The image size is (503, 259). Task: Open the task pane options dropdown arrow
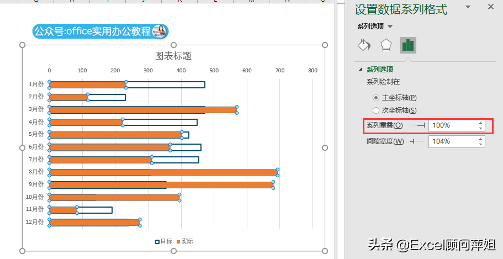(468, 7)
